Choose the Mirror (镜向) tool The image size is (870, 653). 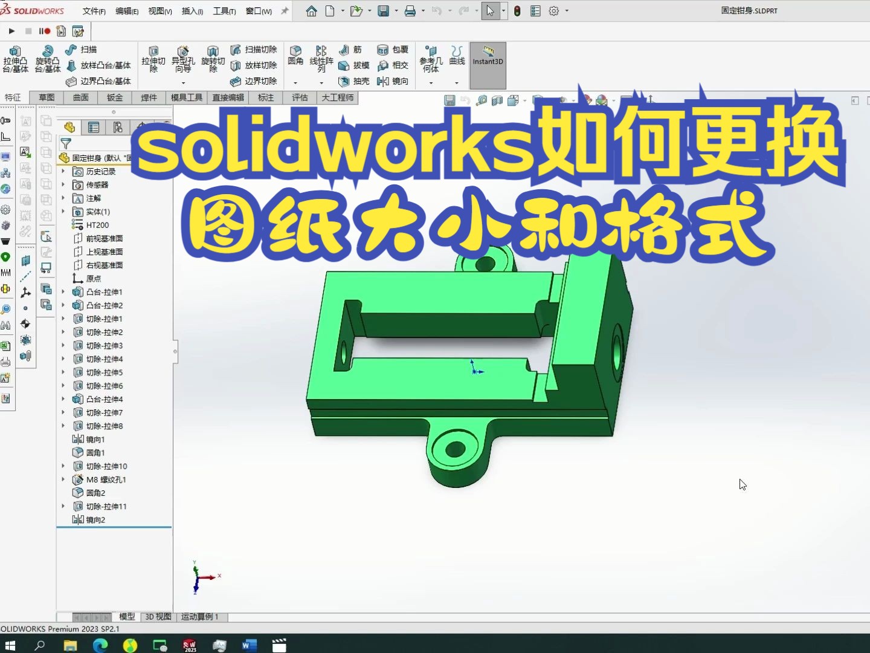(393, 81)
